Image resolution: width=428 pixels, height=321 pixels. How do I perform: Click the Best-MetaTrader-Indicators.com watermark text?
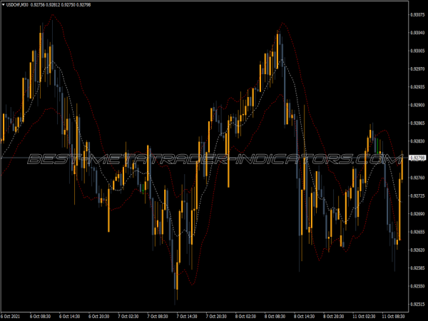tap(214, 159)
